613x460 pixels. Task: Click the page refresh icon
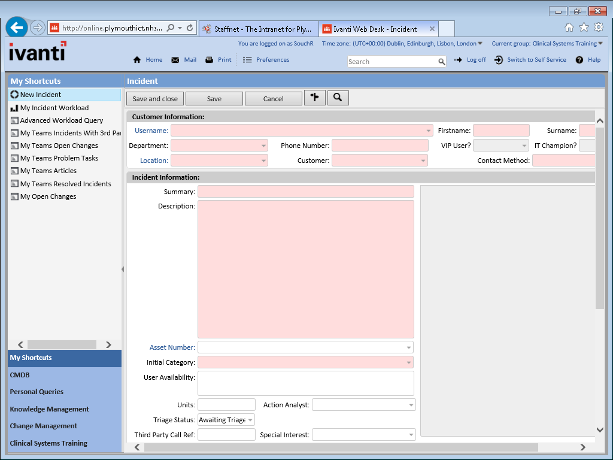190,28
